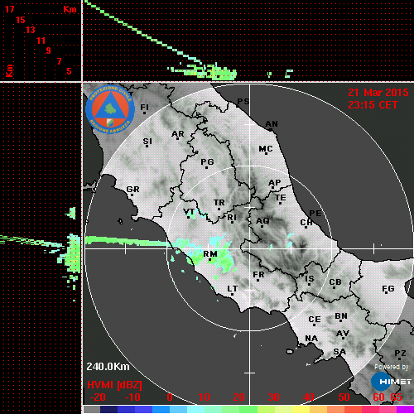Click the 240.0Km range label
Image resolution: width=414 pixels, height=414 pixels.
pyautogui.click(x=108, y=367)
